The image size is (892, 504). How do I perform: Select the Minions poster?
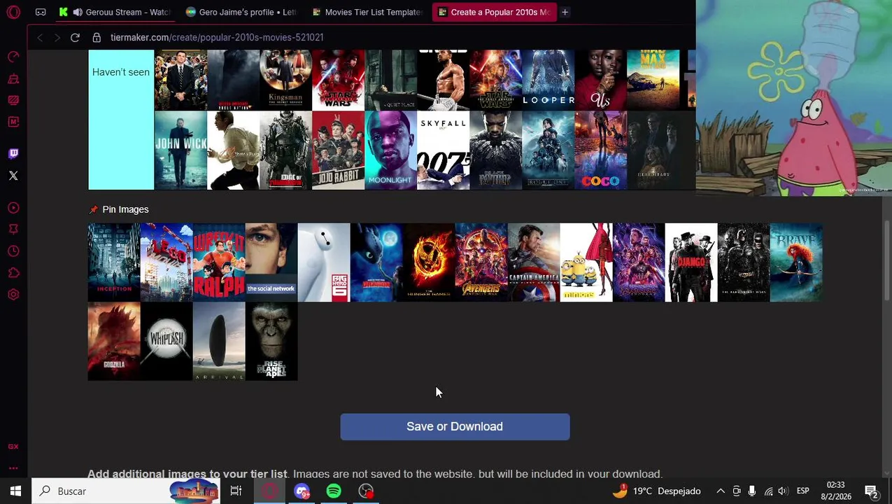(x=586, y=262)
